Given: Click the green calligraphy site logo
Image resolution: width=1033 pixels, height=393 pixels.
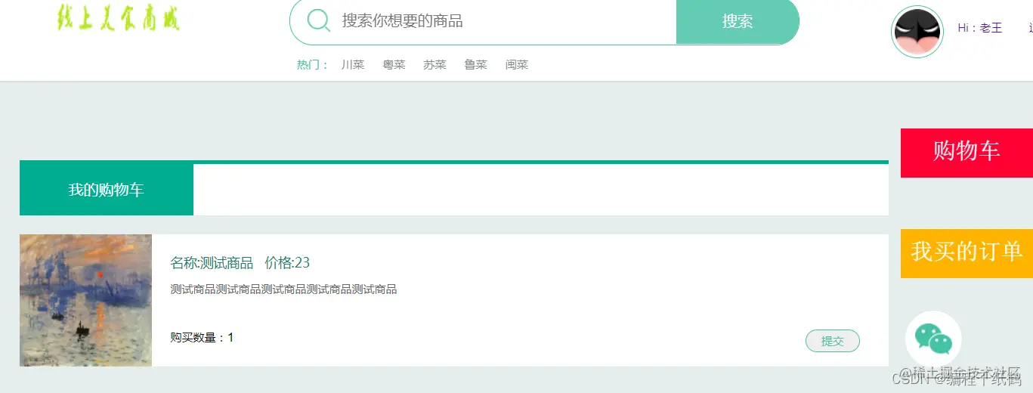Looking at the screenshot, I should [x=119, y=17].
